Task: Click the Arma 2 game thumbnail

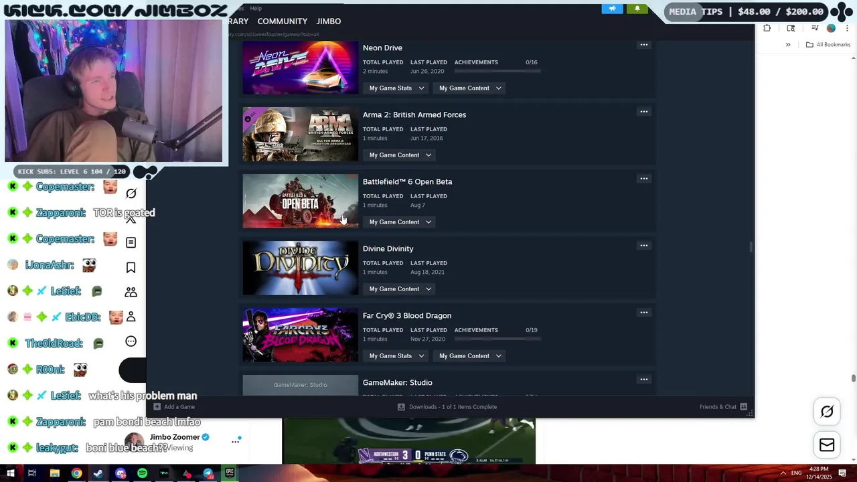Action: 300,135
